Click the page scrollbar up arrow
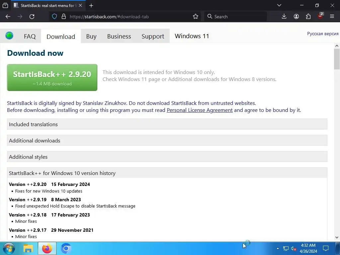Viewport: 340px width, 255px height. click(337, 46)
